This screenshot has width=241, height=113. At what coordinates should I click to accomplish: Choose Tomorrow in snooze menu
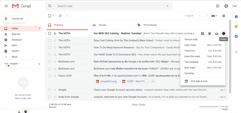(x=203, y=51)
